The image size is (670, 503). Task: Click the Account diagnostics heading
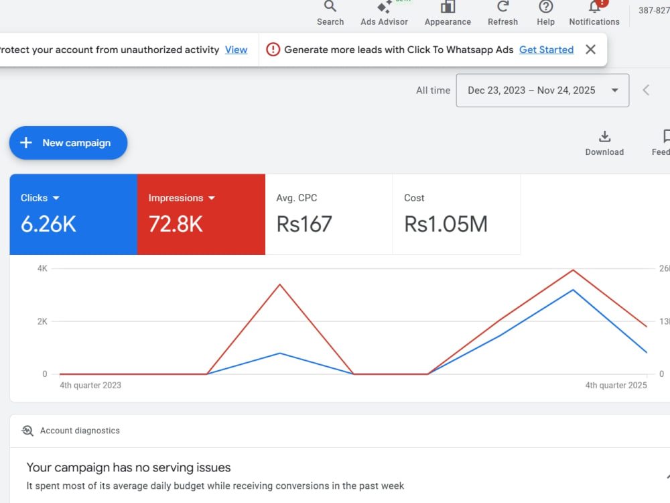point(80,431)
